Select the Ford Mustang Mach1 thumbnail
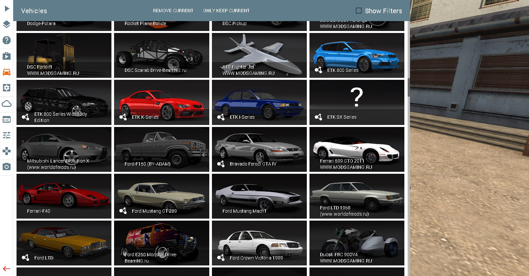 pyautogui.click(x=259, y=196)
